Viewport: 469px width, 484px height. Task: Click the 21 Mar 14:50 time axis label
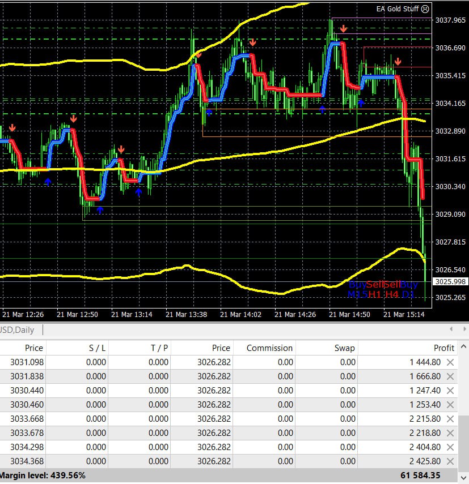click(349, 315)
